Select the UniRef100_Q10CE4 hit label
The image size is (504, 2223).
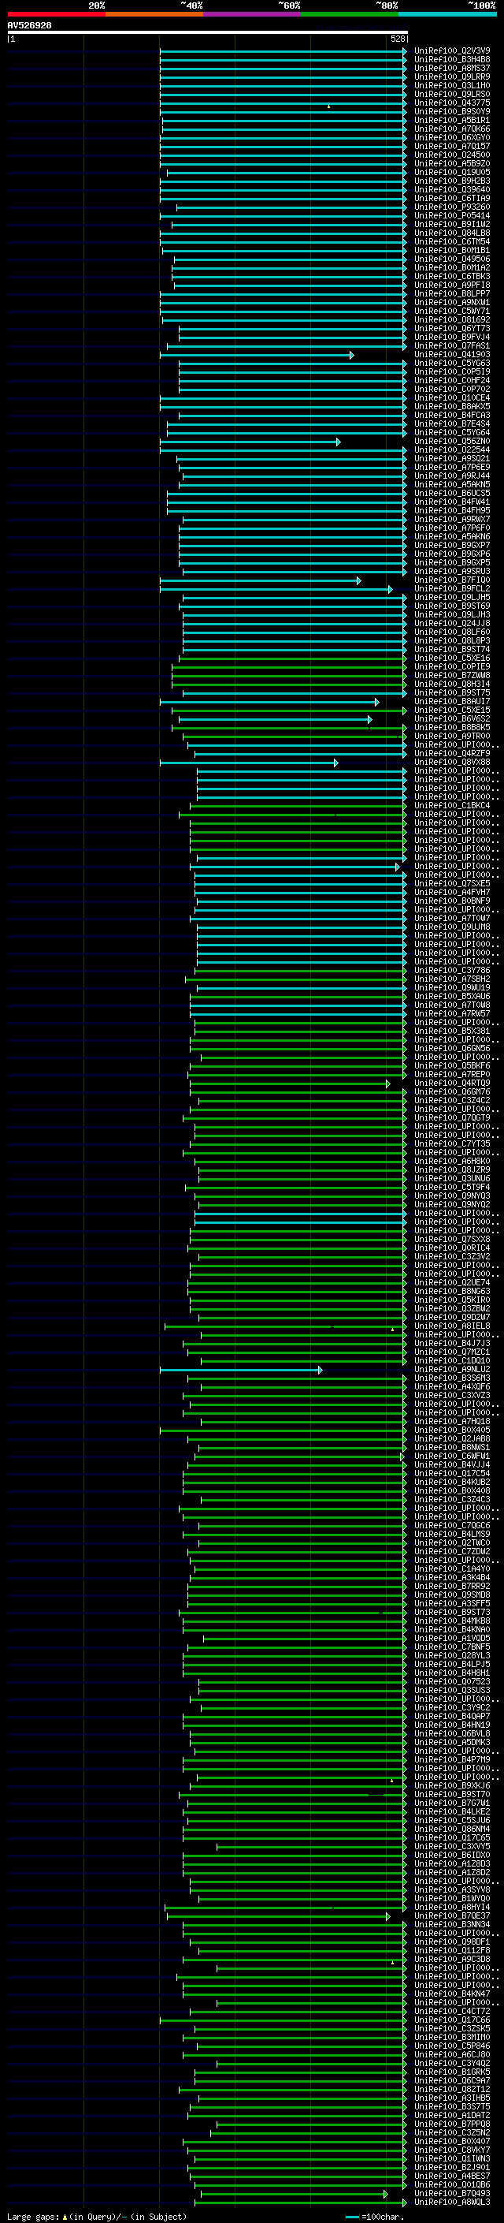pos(452,397)
